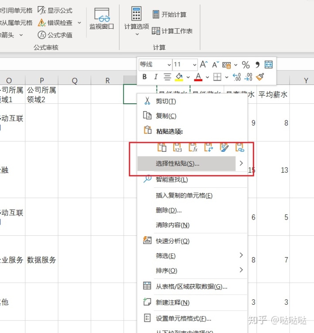
Task: Open the borders dropdown arrow
Action: (x=227, y=77)
